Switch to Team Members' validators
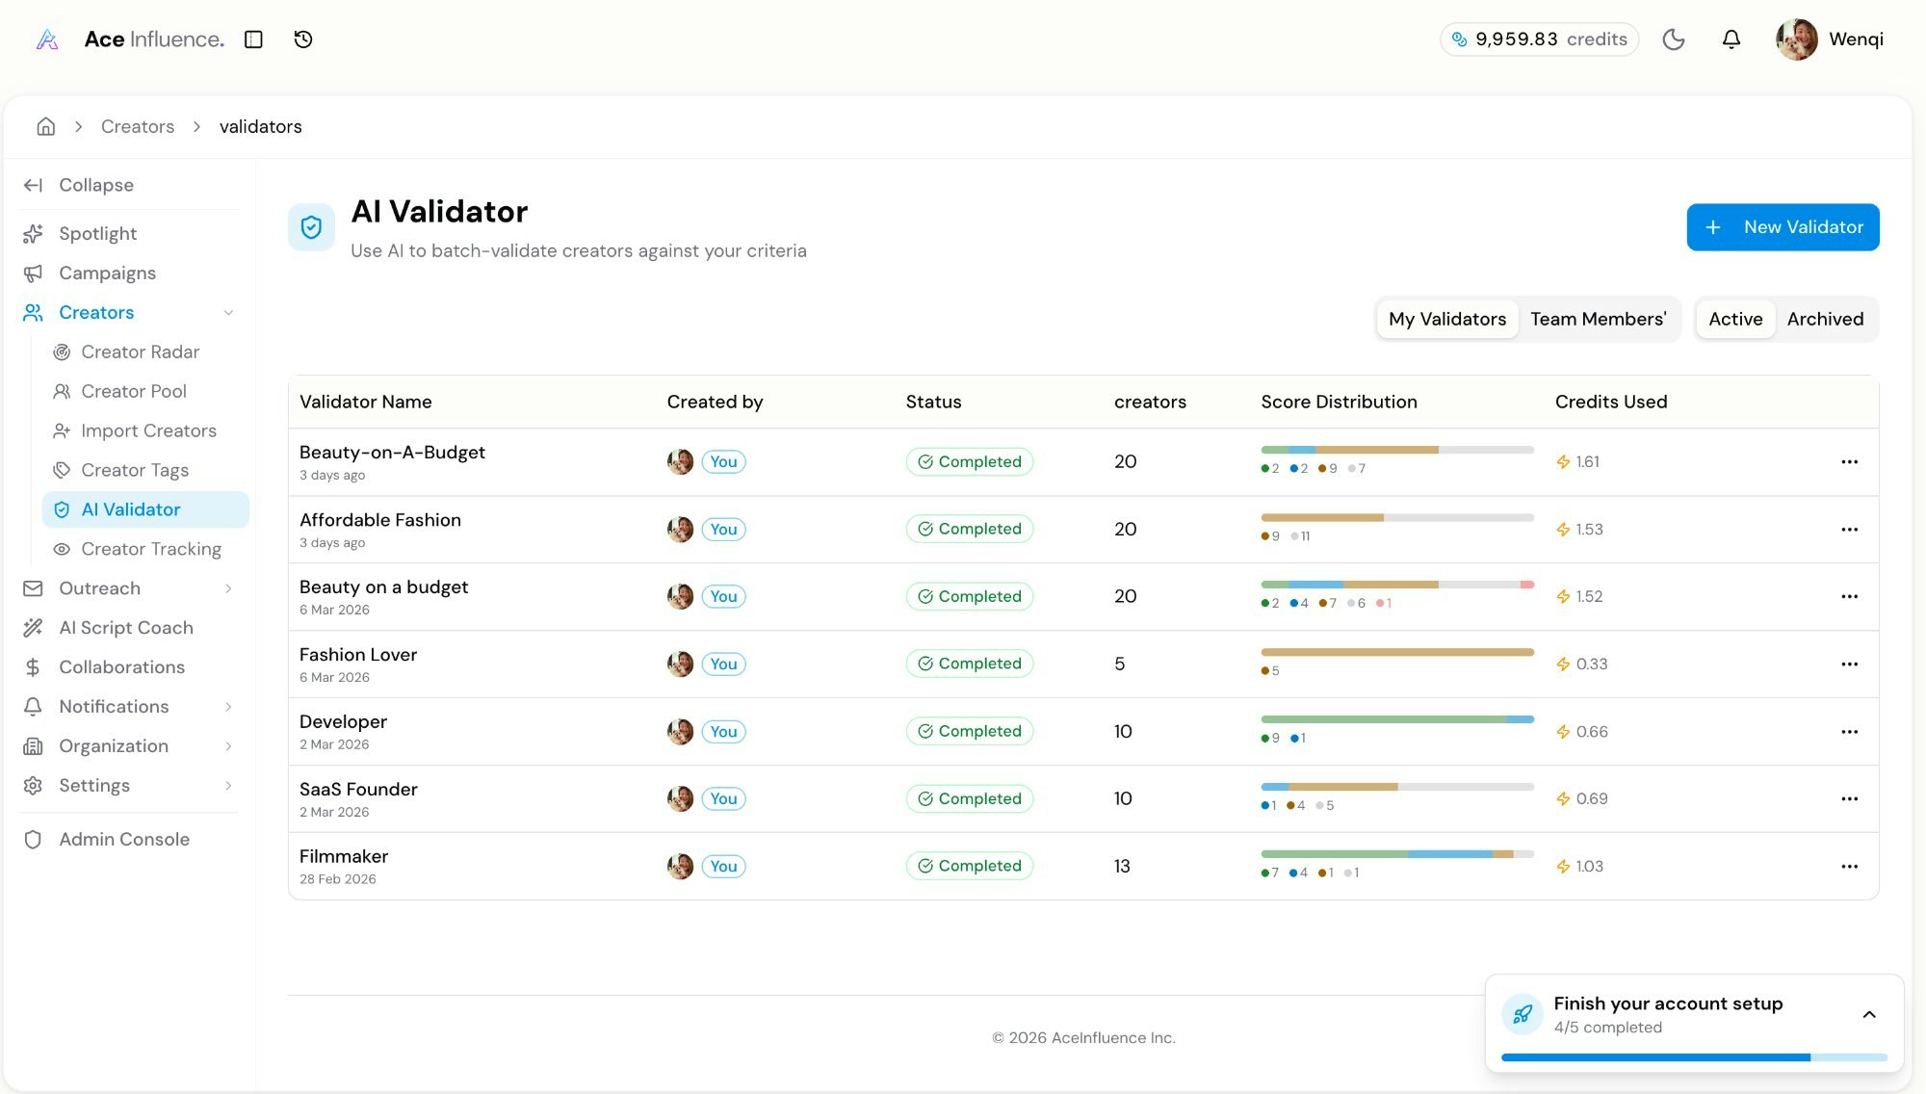 [1598, 319]
